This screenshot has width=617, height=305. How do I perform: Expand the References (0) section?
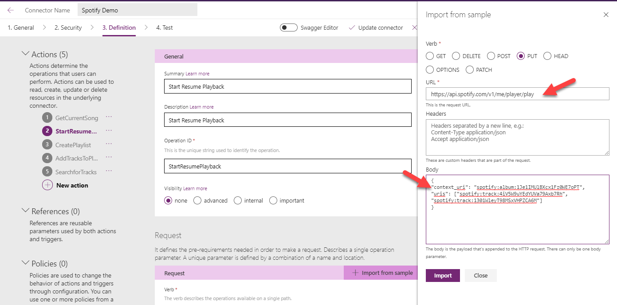pyautogui.click(x=25, y=211)
